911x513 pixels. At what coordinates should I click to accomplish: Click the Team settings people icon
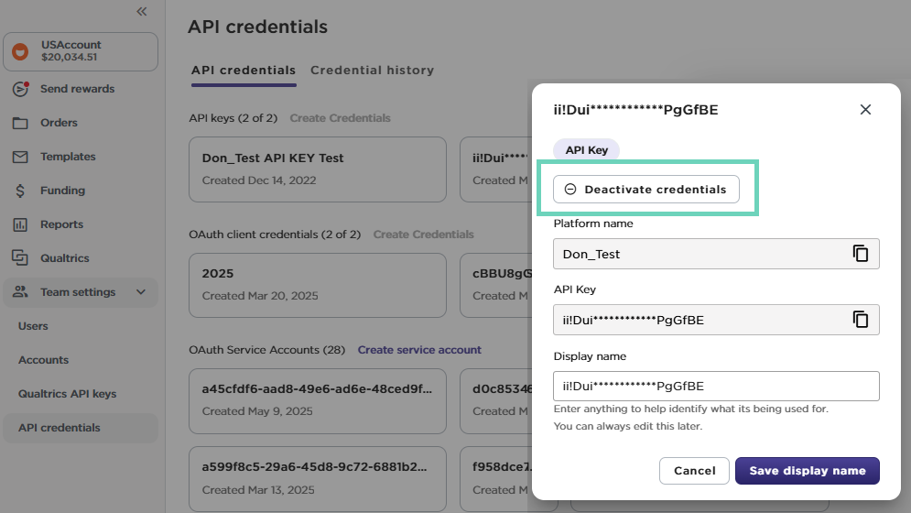point(20,292)
